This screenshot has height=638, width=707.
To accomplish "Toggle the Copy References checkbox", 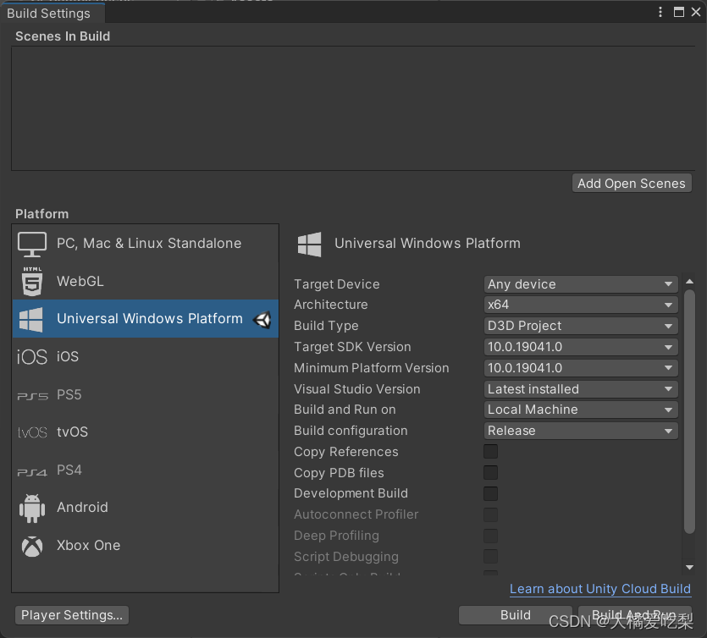I will [490, 452].
